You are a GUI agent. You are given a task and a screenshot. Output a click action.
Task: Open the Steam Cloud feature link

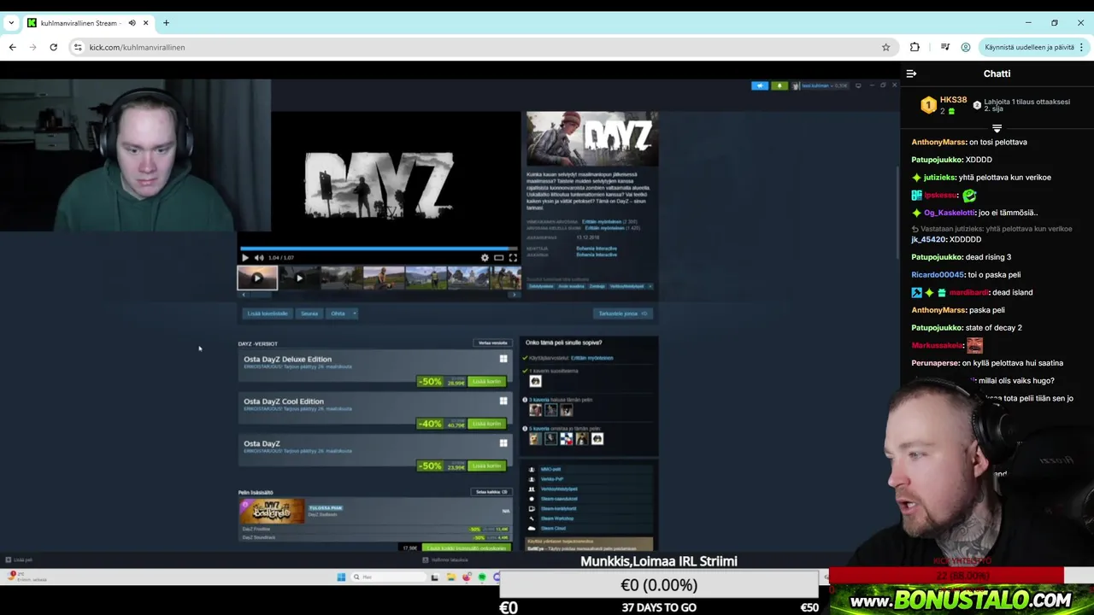point(553,528)
